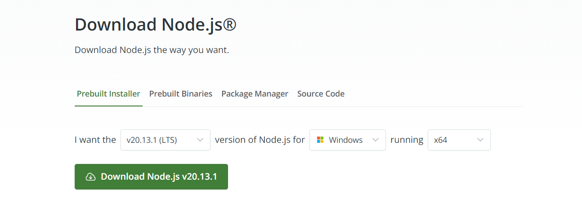Switch to the Prebuilt Installer tab
The height and width of the screenshot is (203, 582).
tap(108, 94)
